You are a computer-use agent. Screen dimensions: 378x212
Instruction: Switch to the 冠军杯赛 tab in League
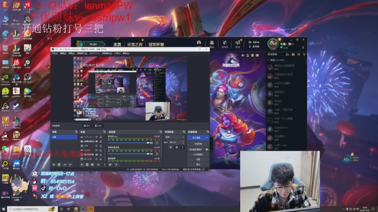pos(156,44)
